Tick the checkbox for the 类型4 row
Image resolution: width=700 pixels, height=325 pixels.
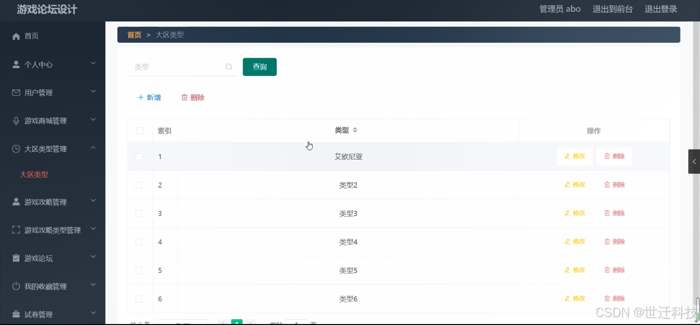[139, 242]
